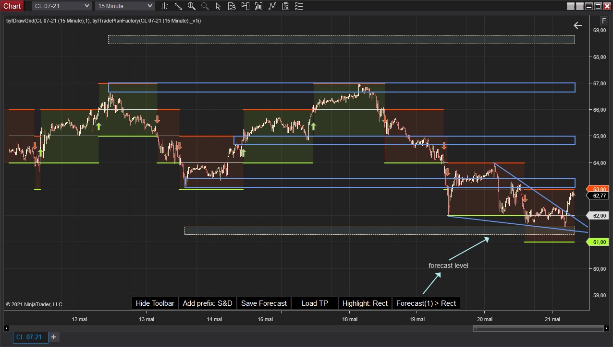
Task: Click the Add prefix: S&D button
Action: [208, 303]
